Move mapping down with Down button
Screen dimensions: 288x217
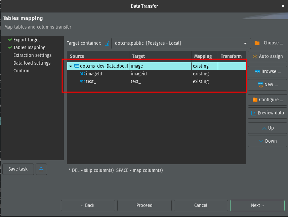click(268, 141)
